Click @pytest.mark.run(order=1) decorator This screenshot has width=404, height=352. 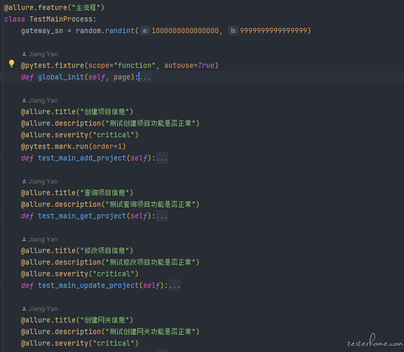[74, 146]
